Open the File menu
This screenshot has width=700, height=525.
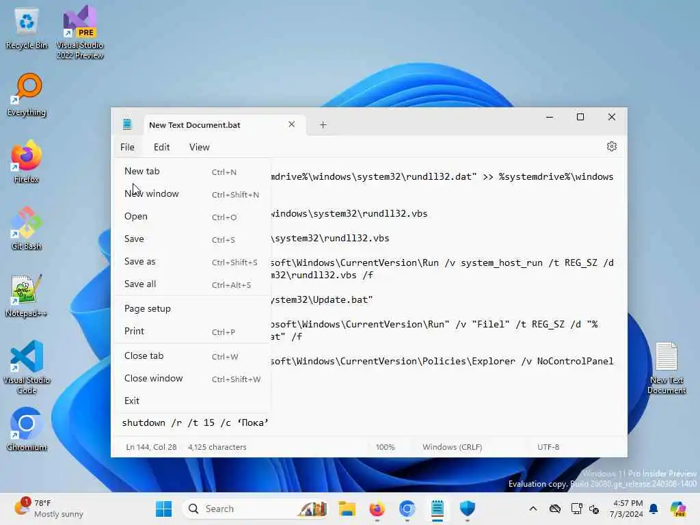[127, 147]
